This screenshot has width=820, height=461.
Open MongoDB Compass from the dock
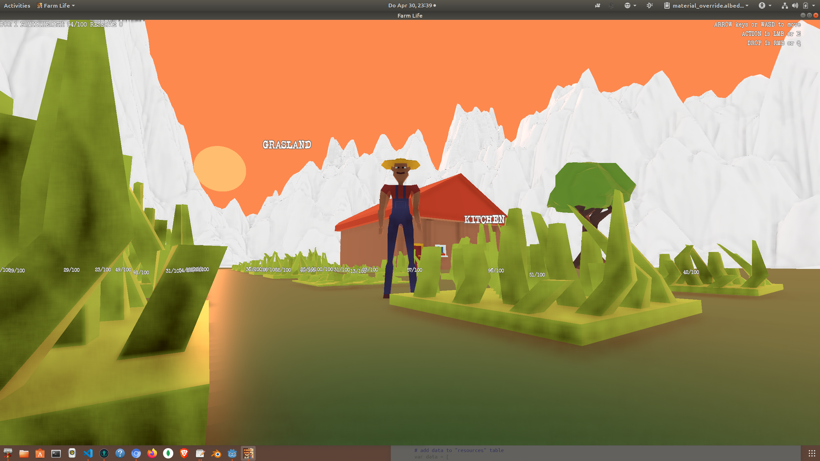(168, 453)
